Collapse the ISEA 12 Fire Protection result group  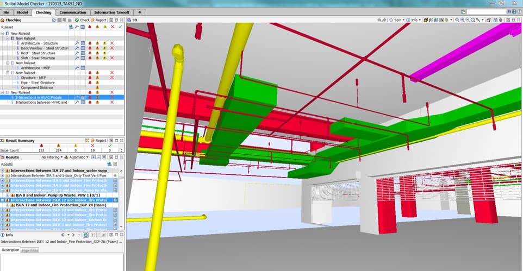(x=3, y=200)
